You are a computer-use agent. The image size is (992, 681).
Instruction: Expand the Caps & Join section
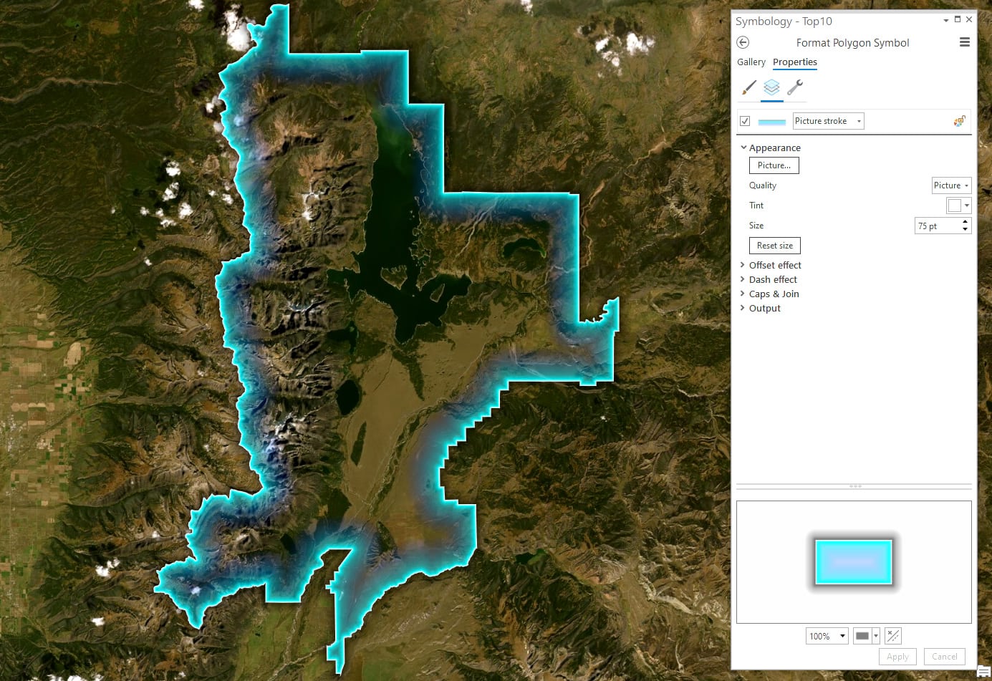tap(743, 294)
